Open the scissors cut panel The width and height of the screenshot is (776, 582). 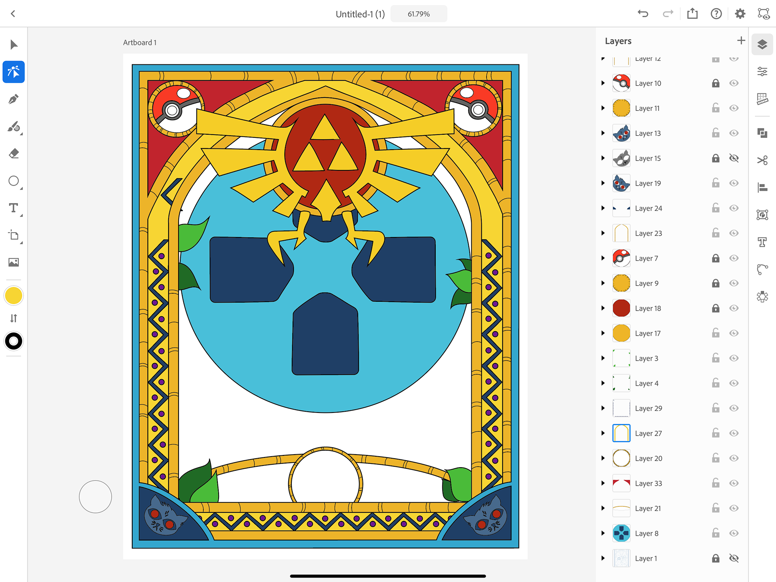tap(762, 160)
